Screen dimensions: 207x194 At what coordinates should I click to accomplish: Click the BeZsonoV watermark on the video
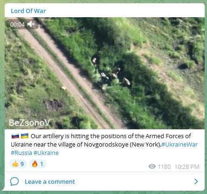(29, 123)
